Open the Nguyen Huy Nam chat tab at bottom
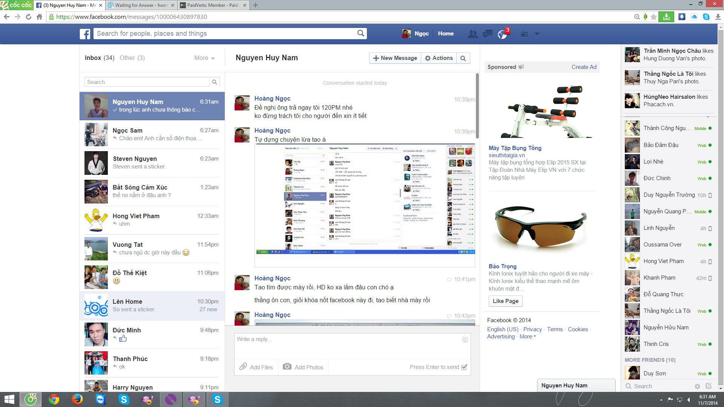 (576, 386)
